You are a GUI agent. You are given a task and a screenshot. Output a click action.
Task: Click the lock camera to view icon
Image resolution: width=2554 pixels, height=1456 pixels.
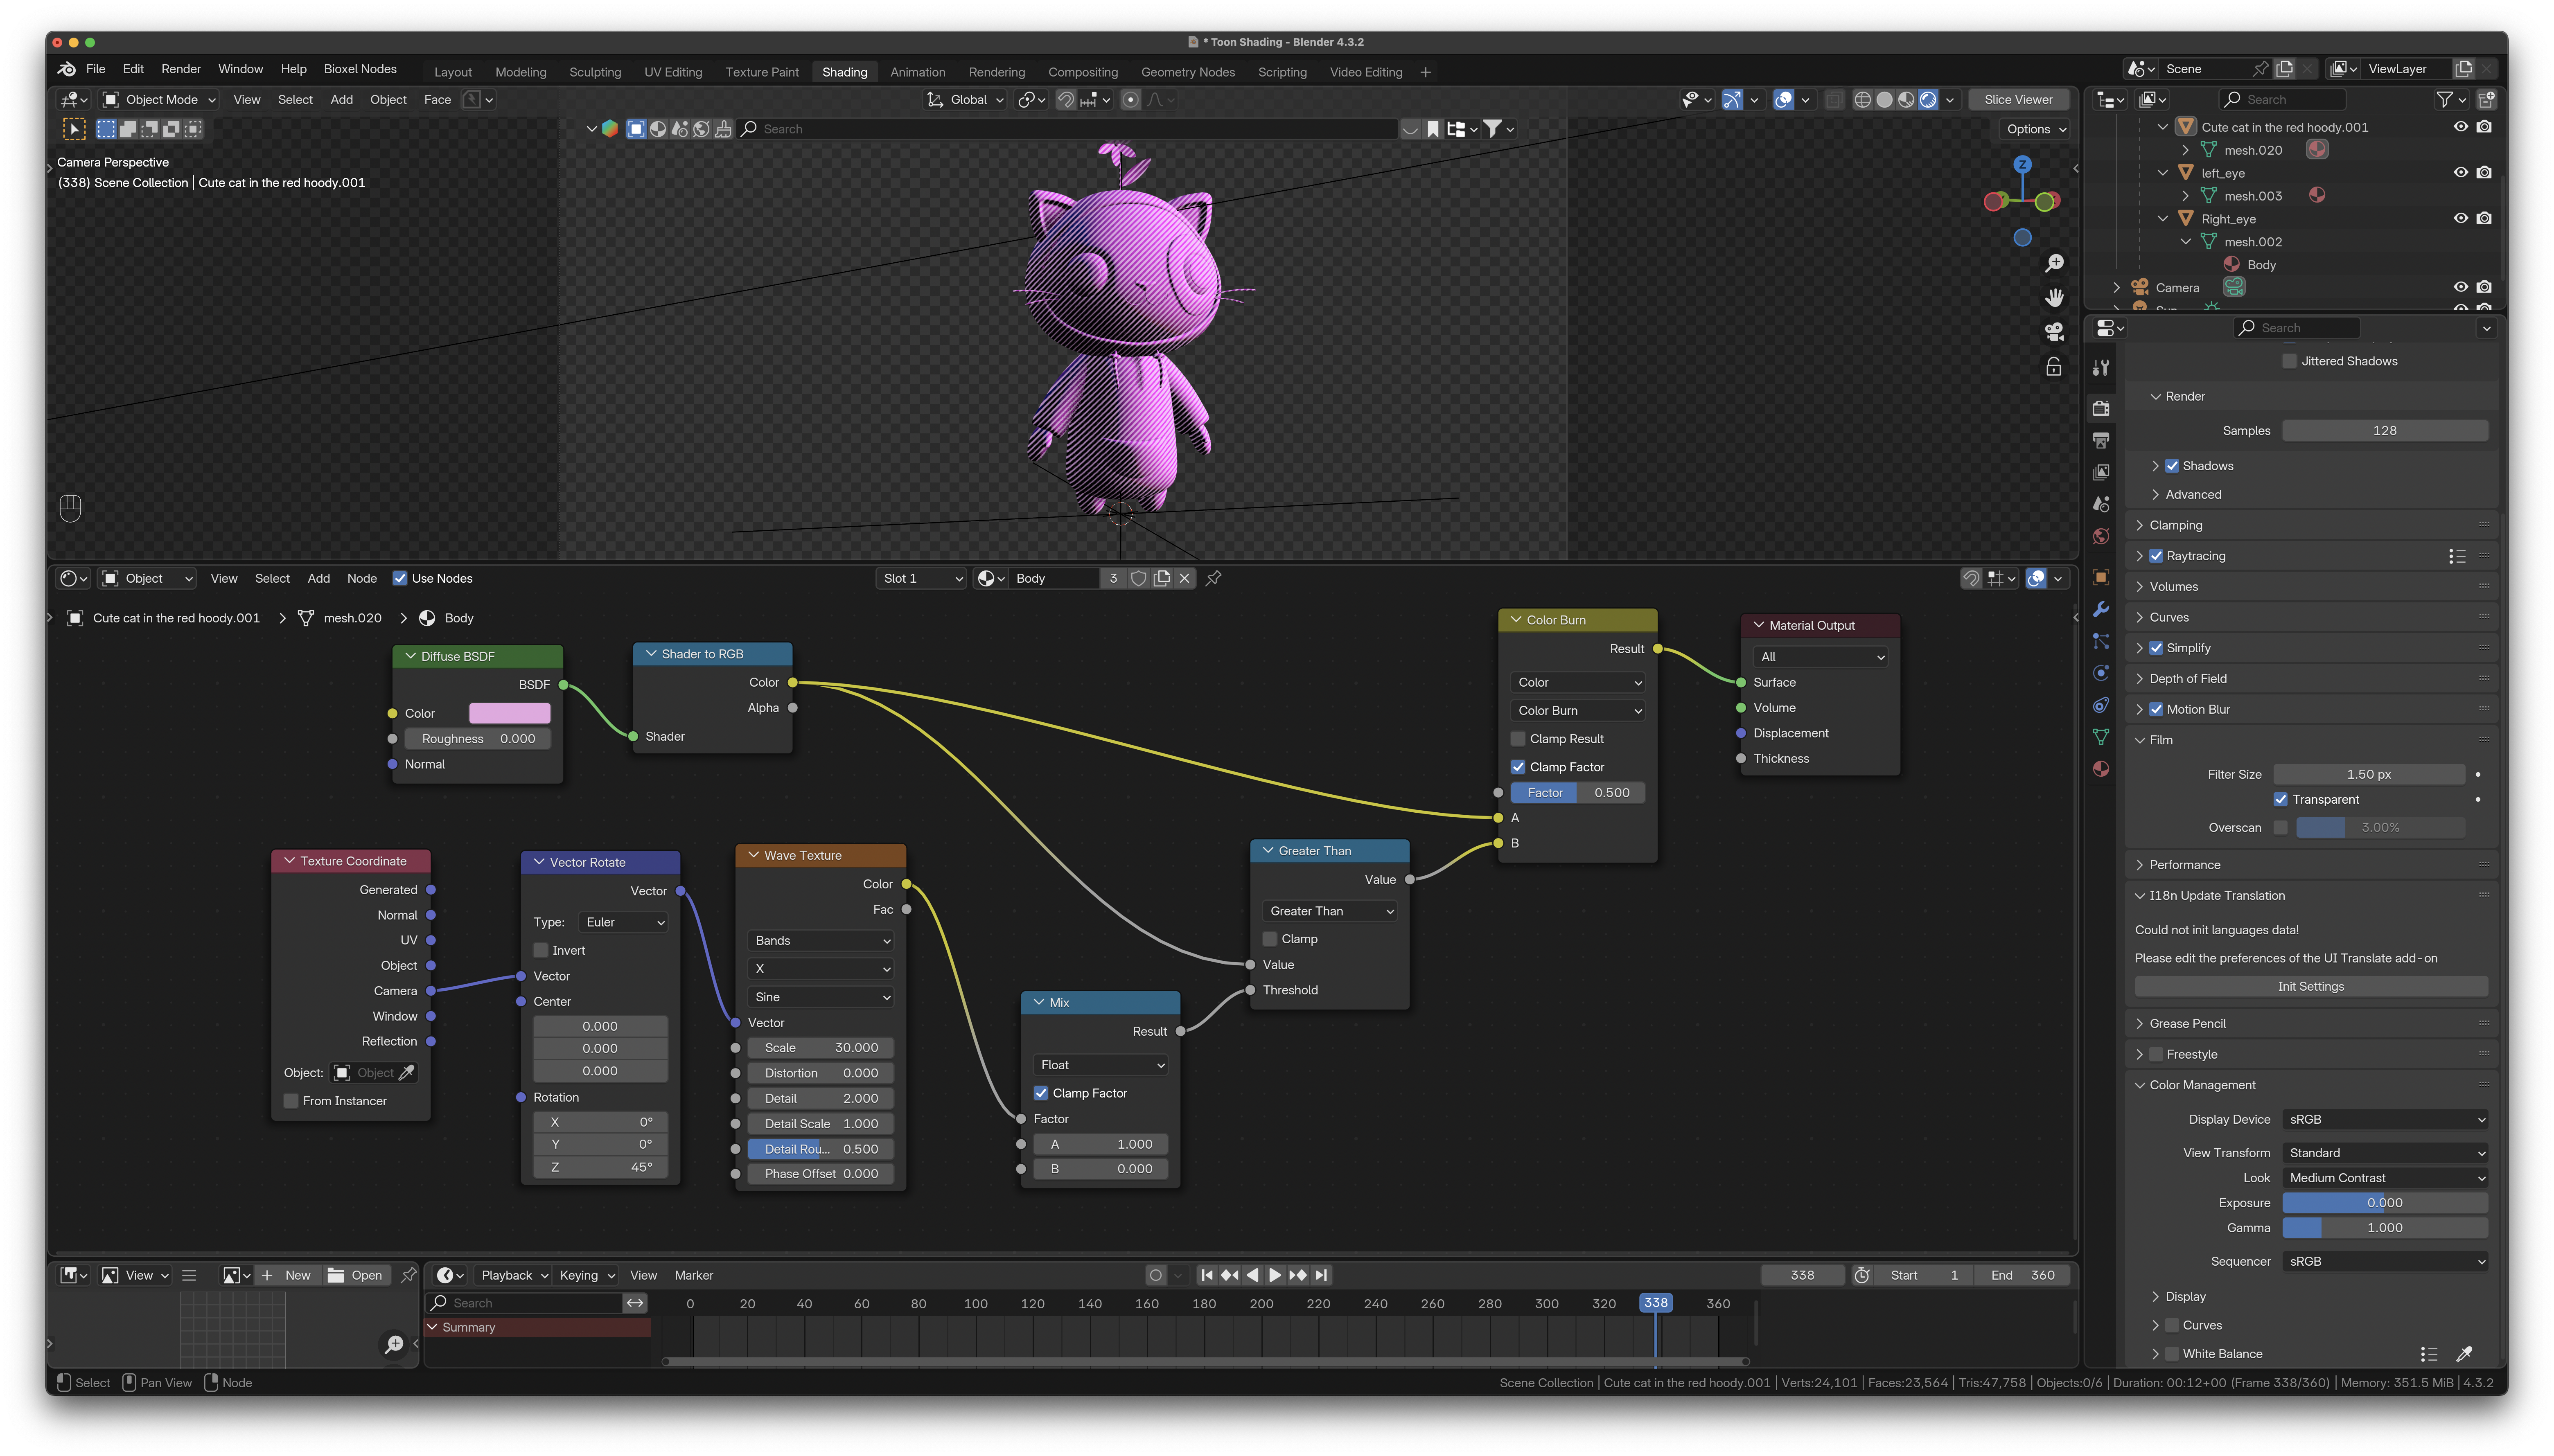coord(2054,367)
